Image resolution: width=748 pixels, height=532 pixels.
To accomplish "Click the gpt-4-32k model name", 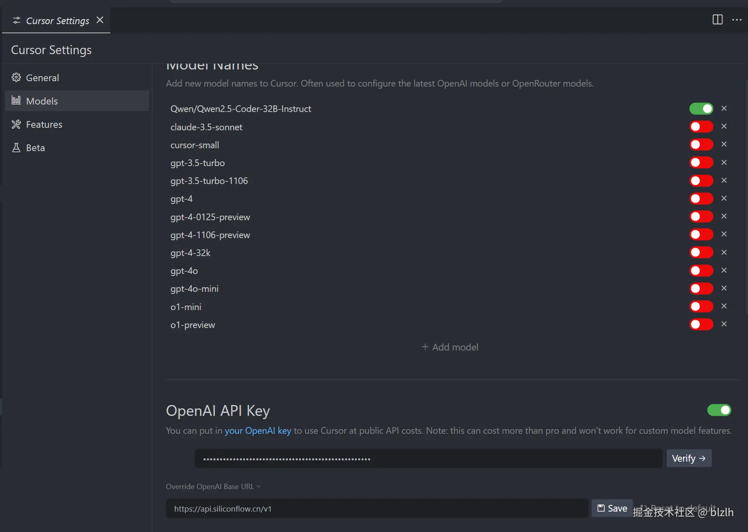I will [x=190, y=253].
